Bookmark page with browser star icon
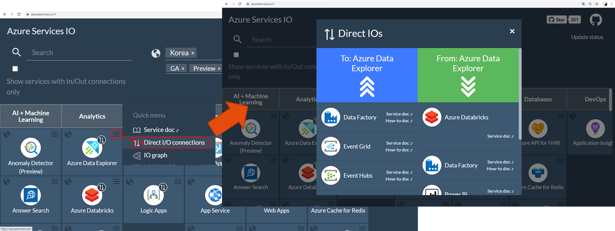The width and height of the screenshot is (615, 231). 597,4
